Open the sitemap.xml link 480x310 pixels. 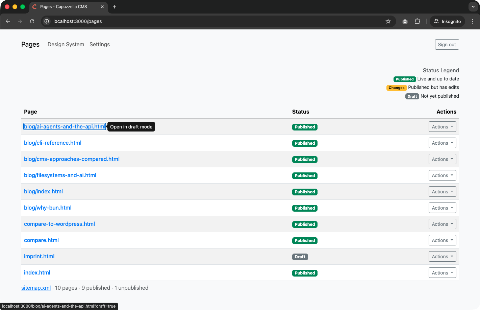point(36,288)
